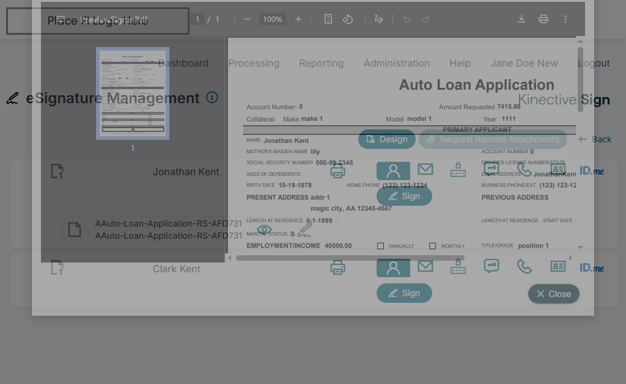Rotate the PDF counterclockwise
This screenshot has height=384, width=626.
[348, 19]
